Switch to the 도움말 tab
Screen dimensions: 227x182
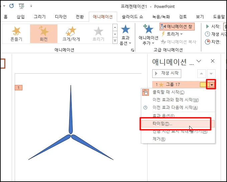[x=219, y=17]
